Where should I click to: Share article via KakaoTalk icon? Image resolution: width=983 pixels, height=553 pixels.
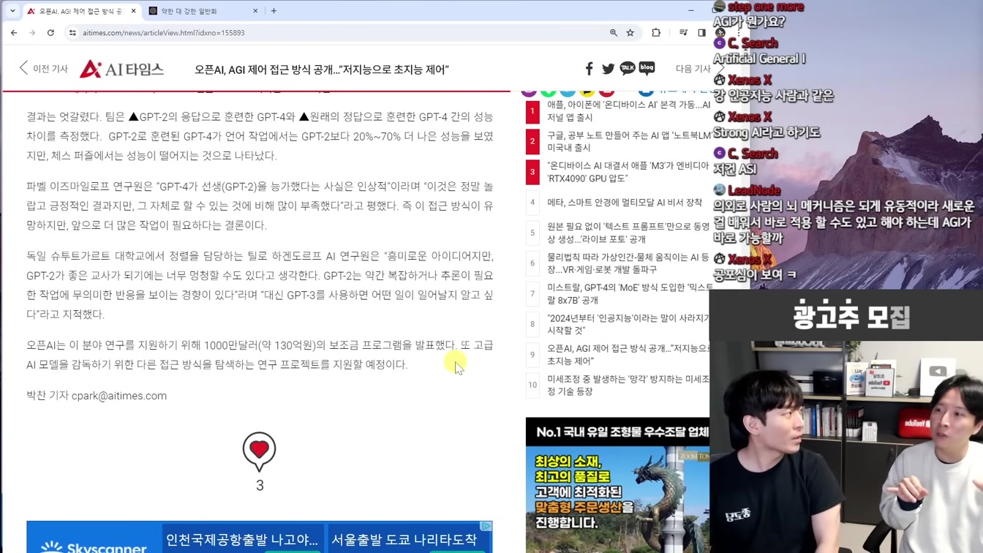(x=628, y=68)
